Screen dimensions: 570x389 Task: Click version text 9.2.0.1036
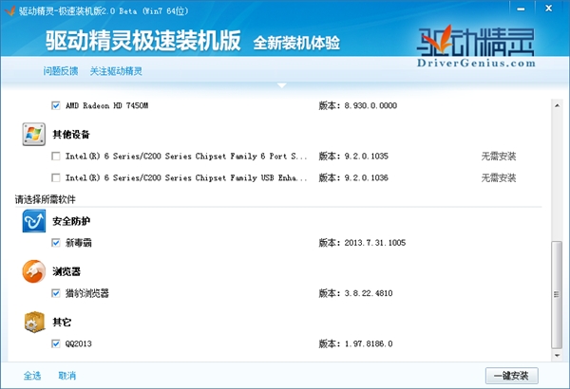[x=367, y=177]
